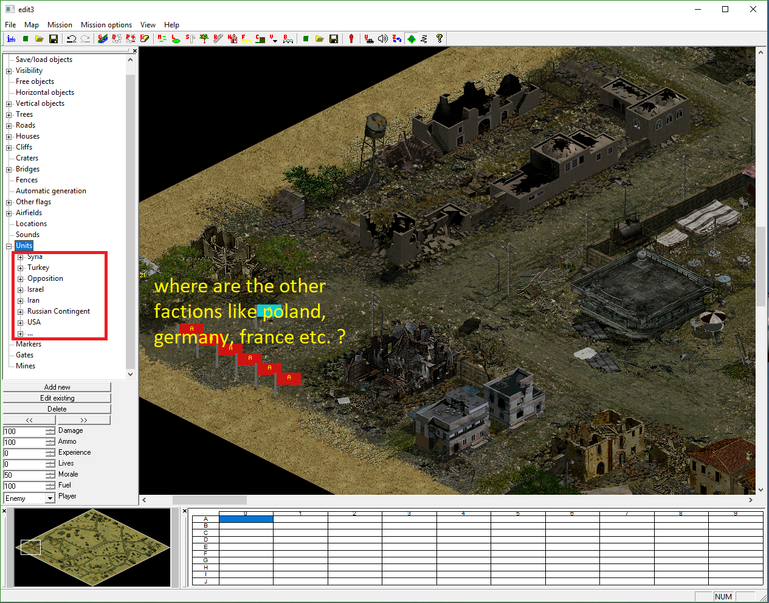Select the T trees tool icon
This screenshot has width=769, height=603.
204,39
